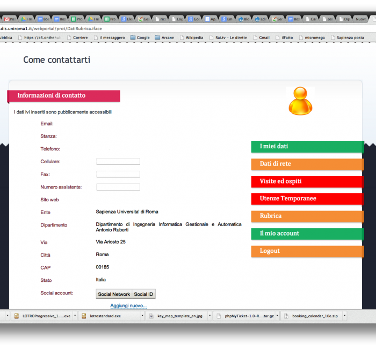This screenshot has height=349, width=376.
Task: Log out using the Logout menu
Action: (x=307, y=251)
